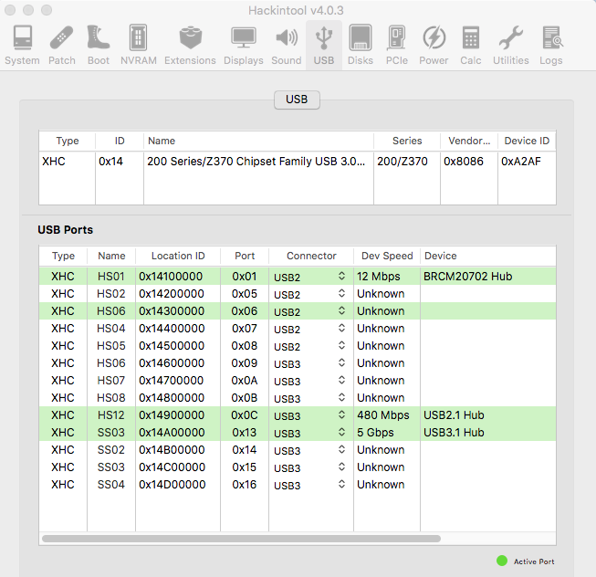This screenshot has height=577, width=596.
Task: Expand connector dropdown for SS04 port
Action: [341, 485]
